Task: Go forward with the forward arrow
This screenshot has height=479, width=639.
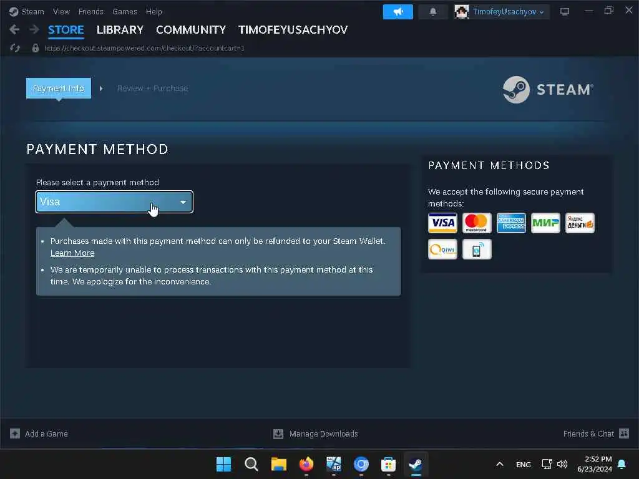Action: click(x=34, y=29)
